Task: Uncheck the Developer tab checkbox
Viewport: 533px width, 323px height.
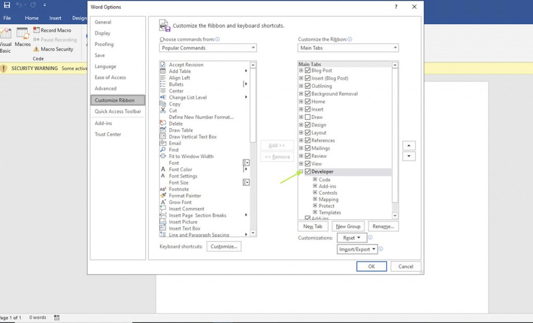Action: [x=307, y=171]
